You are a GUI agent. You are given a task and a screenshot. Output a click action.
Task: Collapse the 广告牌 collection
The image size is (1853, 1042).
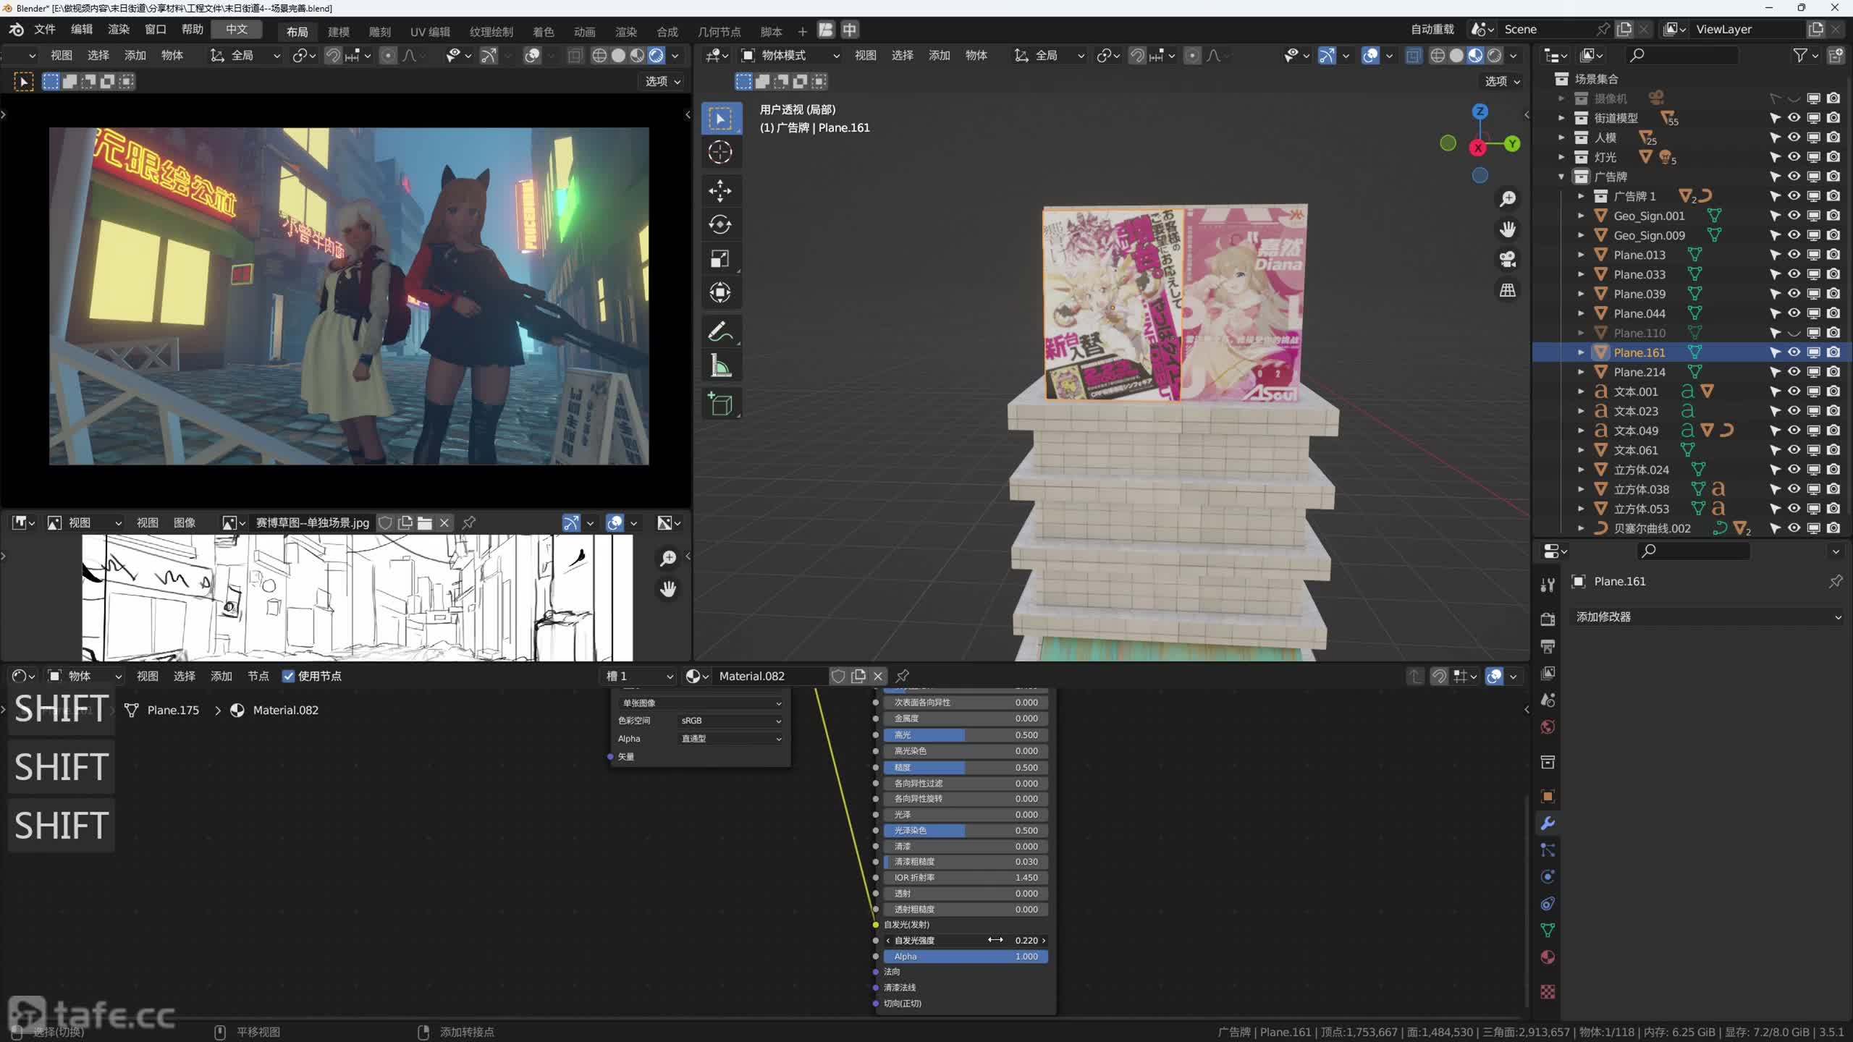pyautogui.click(x=1561, y=177)
